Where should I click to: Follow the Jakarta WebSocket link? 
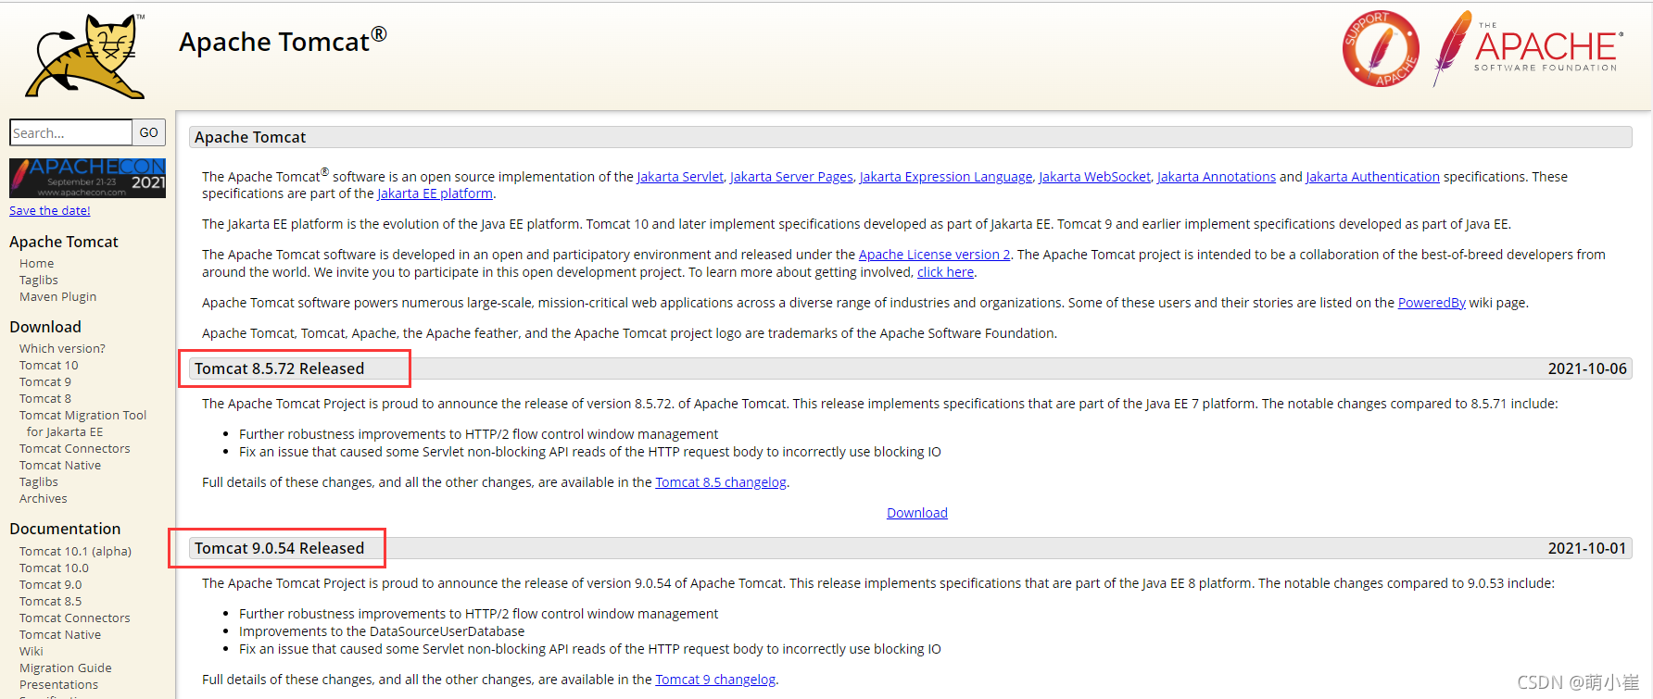click(1094, 177)
